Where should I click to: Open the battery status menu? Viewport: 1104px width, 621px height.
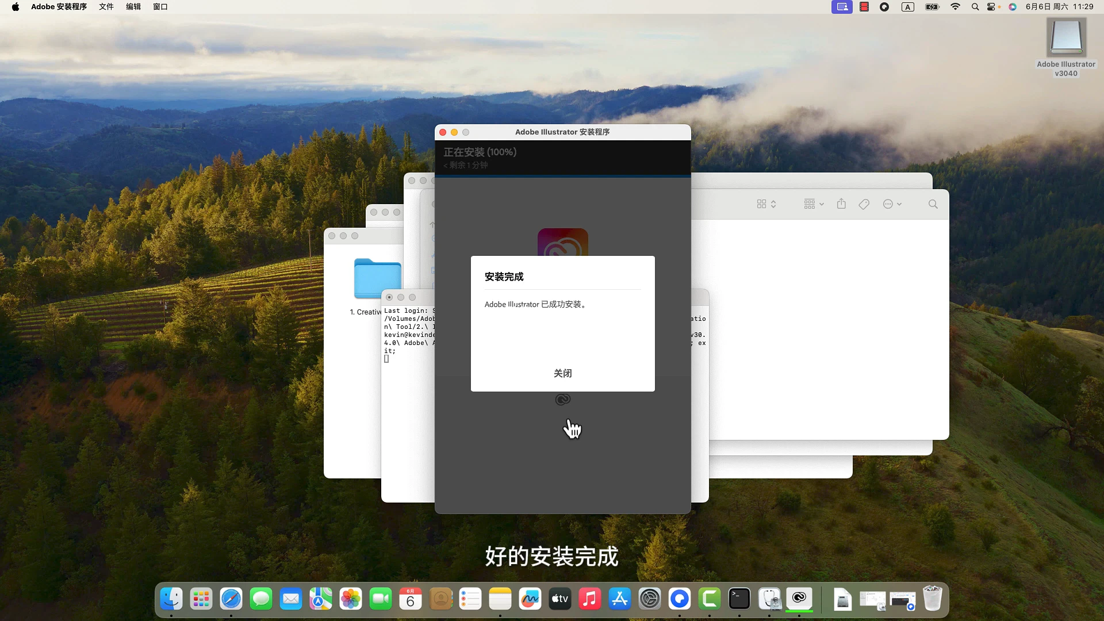tap(932, 7)
